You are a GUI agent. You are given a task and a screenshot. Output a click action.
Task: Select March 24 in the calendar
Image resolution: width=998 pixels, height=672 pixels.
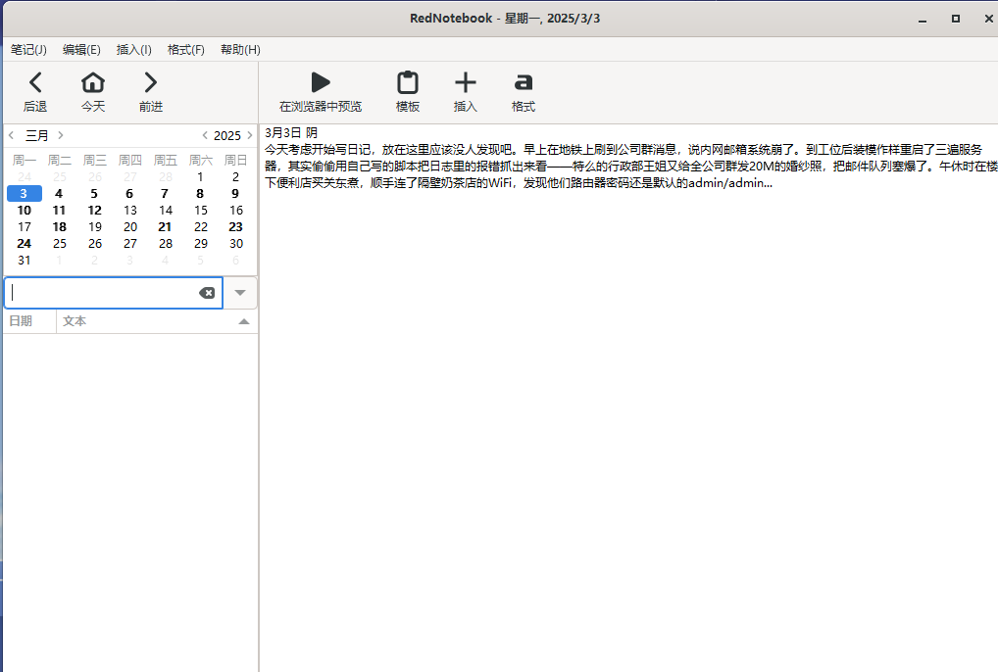25,244
